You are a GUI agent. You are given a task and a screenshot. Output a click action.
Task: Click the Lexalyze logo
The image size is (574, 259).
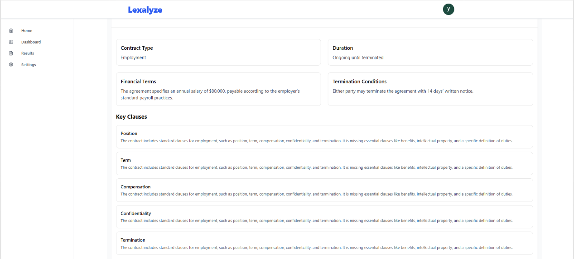[x=145, y=10]
